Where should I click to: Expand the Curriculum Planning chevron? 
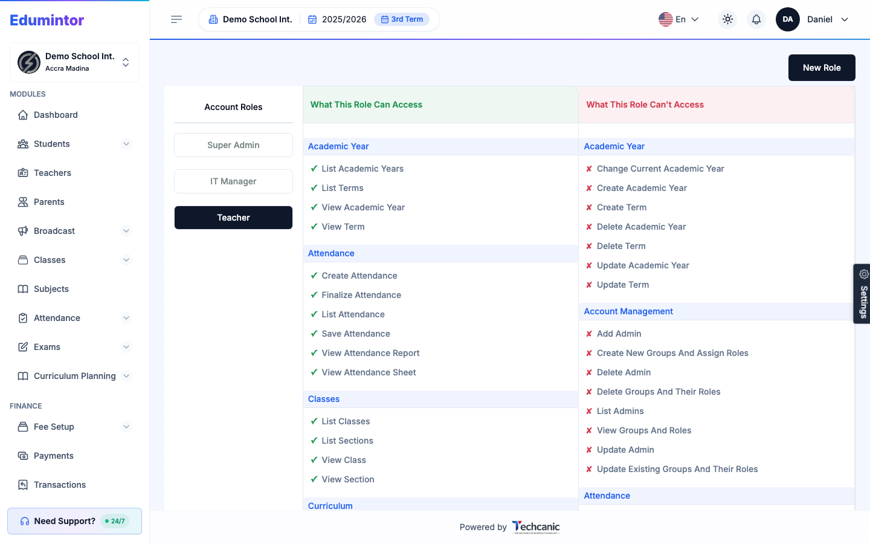(126, 376)
